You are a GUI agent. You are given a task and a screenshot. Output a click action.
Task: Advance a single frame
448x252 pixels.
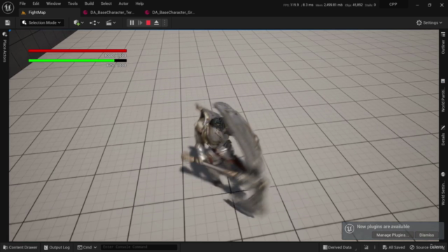(140, 22)
